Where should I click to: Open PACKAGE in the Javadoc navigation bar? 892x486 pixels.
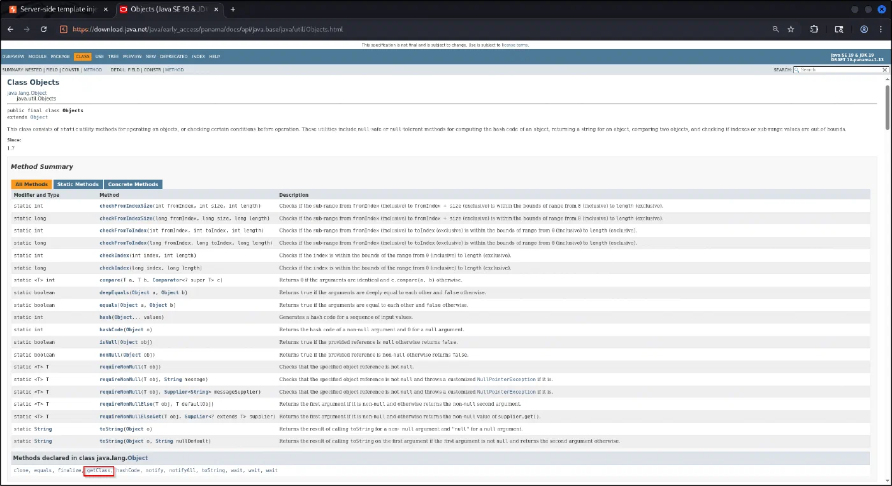coord(61,57)
